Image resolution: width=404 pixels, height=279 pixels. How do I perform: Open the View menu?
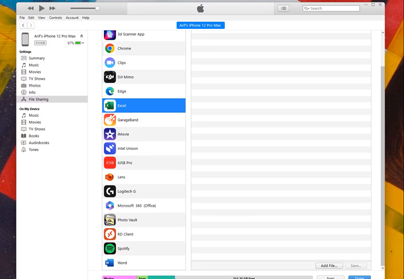click(x=41, y=18)
